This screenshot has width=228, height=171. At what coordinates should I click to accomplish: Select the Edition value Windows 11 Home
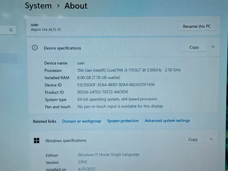point(108,155)
